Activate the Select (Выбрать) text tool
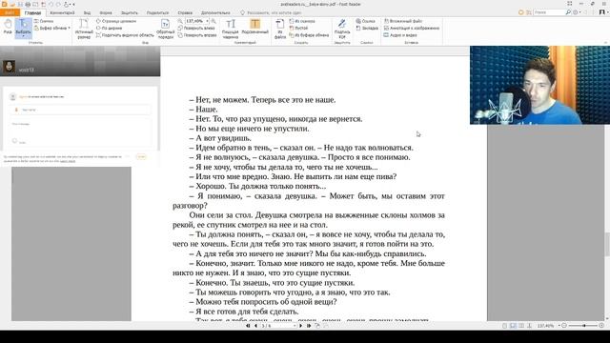The width and height of the screenshot is (610, 343). coord(23,28)
